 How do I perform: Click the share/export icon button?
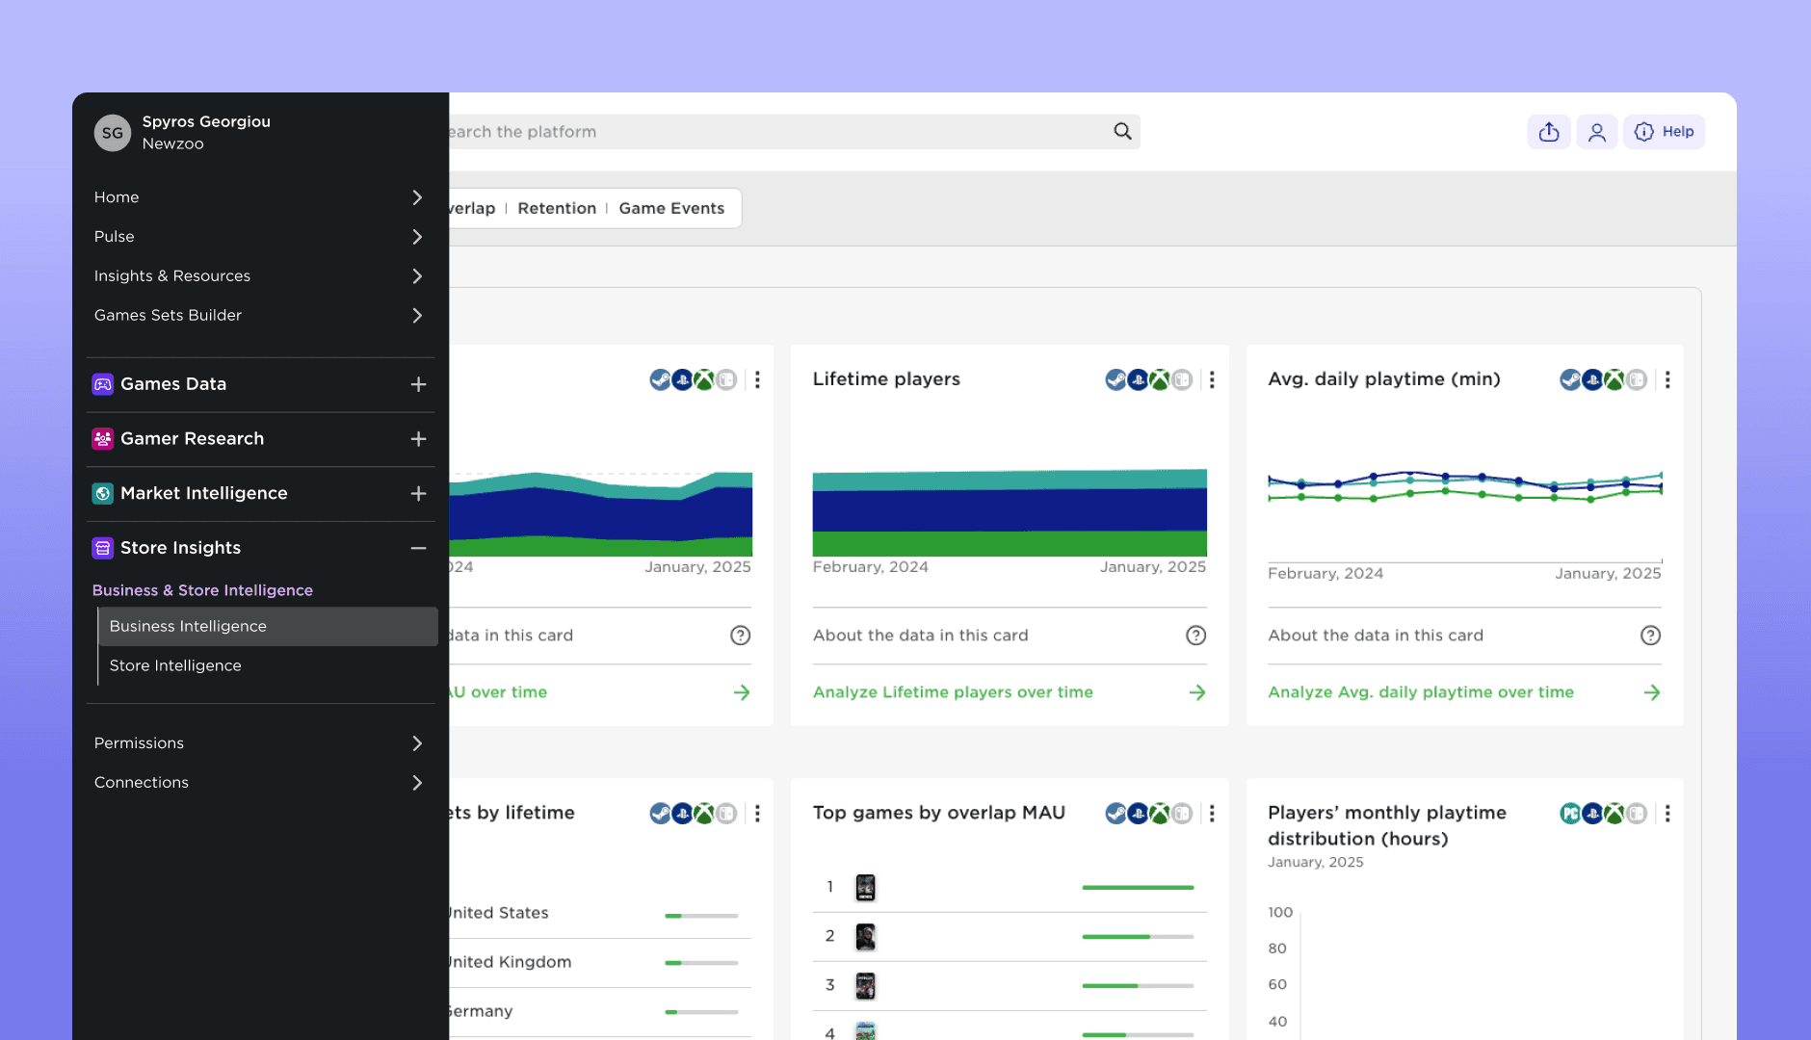point(1549,132)
